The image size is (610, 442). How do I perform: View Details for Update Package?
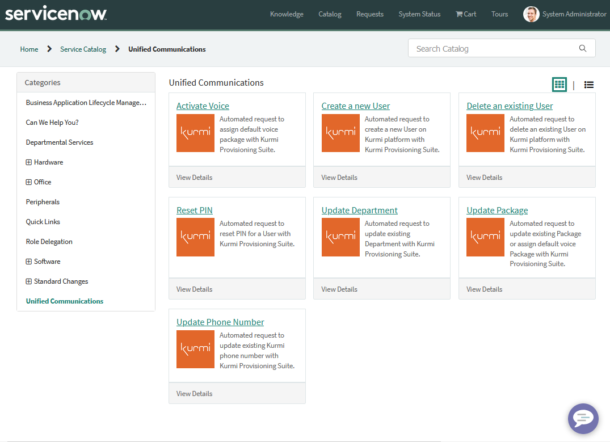(485, 289)
